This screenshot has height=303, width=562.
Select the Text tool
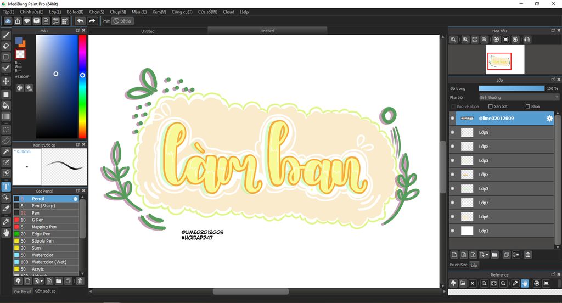tap(6, 187)
